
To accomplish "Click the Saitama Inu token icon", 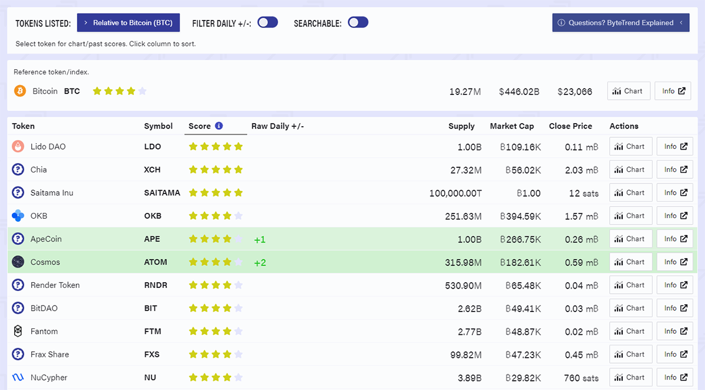I will point(18,193).
